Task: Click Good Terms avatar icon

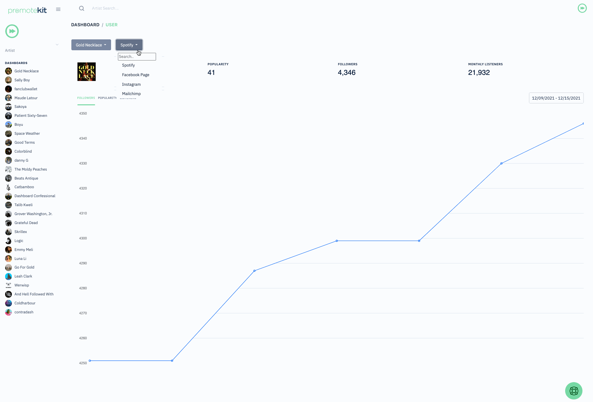Action: (9, 142)
